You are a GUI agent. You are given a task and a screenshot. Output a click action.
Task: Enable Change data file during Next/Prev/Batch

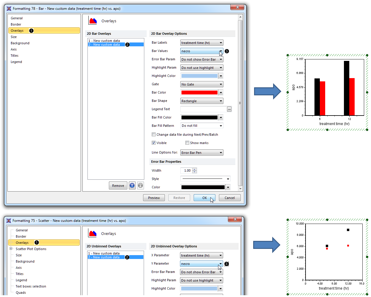click(154, 135)
